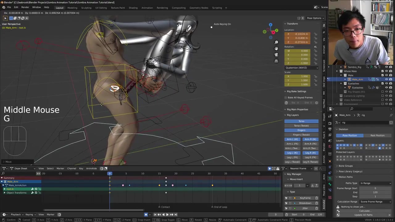Click frame 20 on the dope sheet ruler
395x222 pixels.
coord(176,174)
